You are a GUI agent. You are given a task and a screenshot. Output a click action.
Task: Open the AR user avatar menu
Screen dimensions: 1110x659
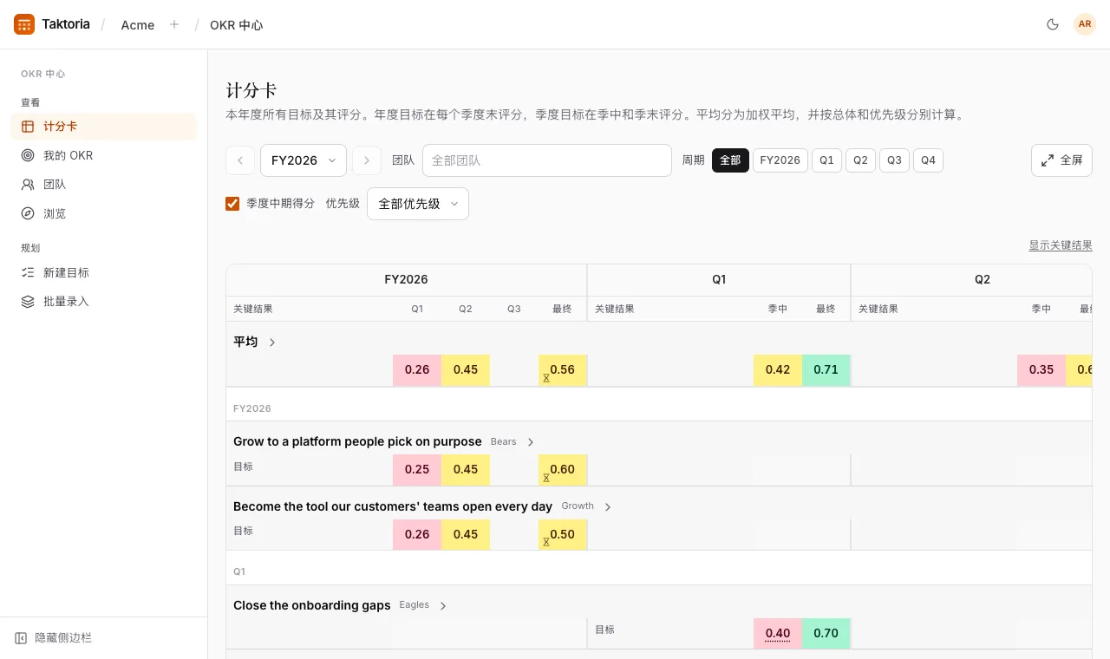pyautogui.click(x=1085, y=24)
